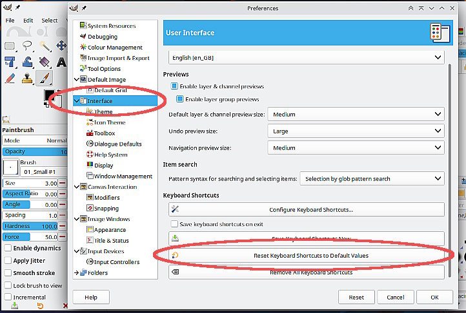This screenshot has height=313, width=466.
Task: Toggle Enable layer & channel previews
Action: coord(174,86)
